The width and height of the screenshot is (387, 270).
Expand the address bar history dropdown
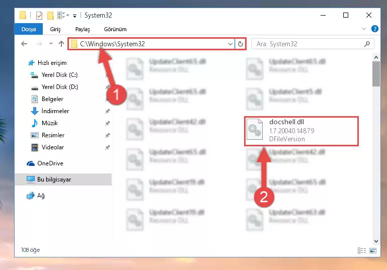pyautogui.click(x=230, y=44)
